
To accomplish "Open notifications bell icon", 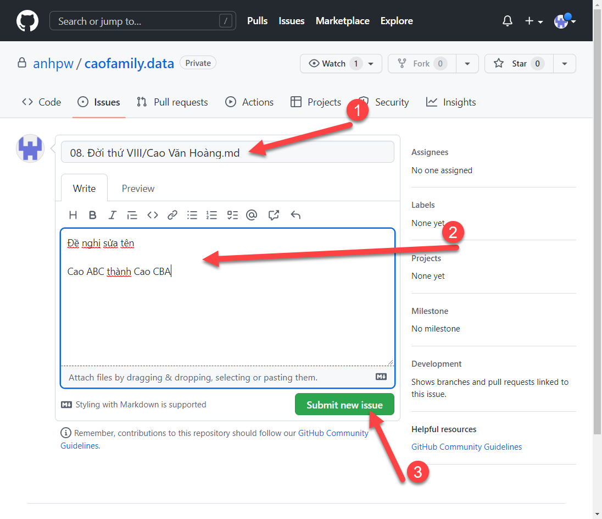I will [508, 21].
